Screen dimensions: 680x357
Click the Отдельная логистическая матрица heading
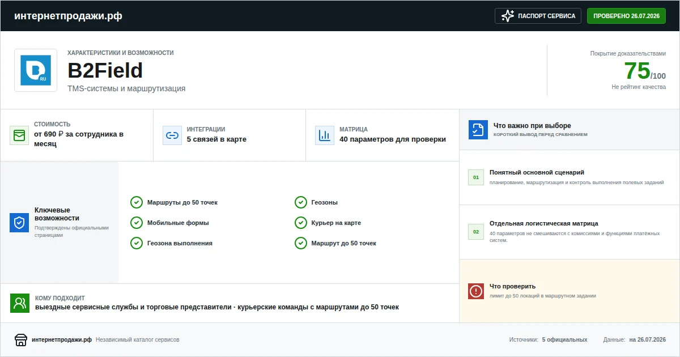(x=544, y=223)
